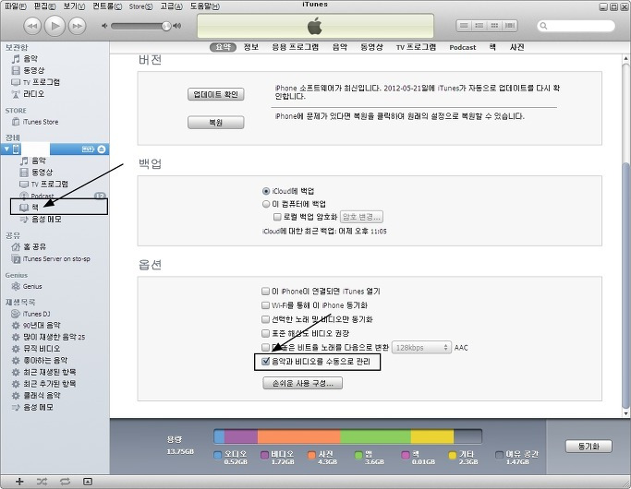
Task: Open the 128kbps bitrate dropdown
Action: pyautogui.click(x=421, y=348)
